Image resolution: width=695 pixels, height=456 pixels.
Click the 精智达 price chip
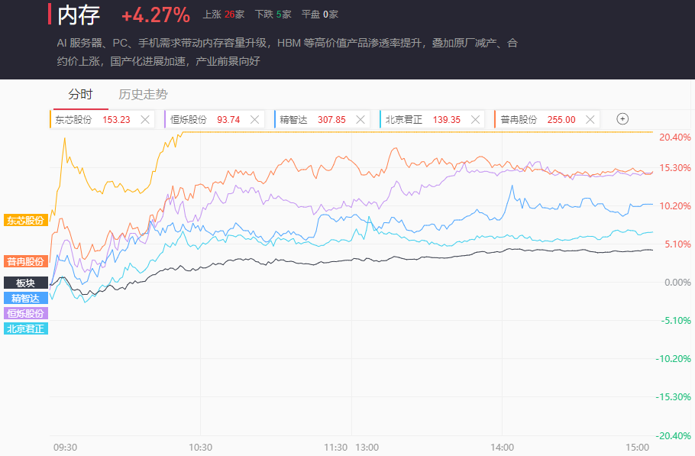(312, 119)
